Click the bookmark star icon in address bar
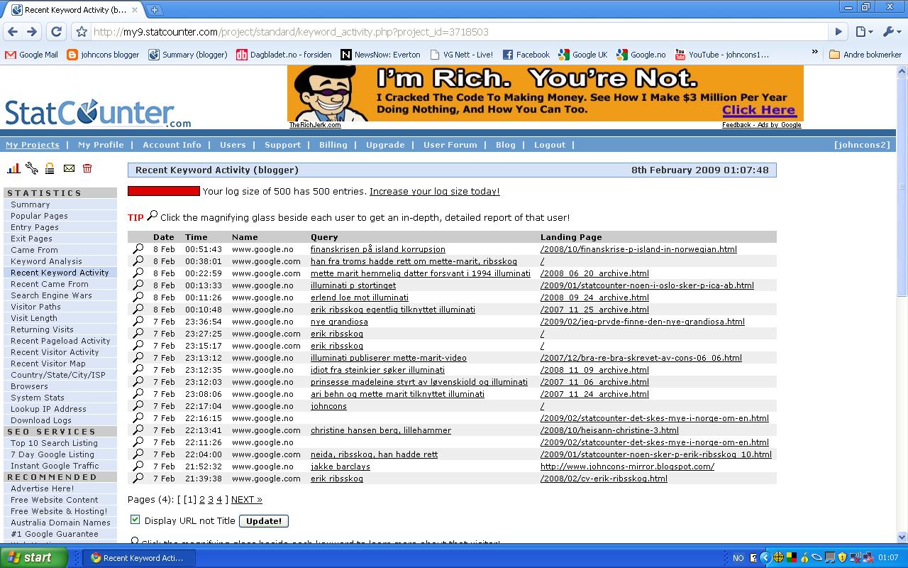 point(82,31)
